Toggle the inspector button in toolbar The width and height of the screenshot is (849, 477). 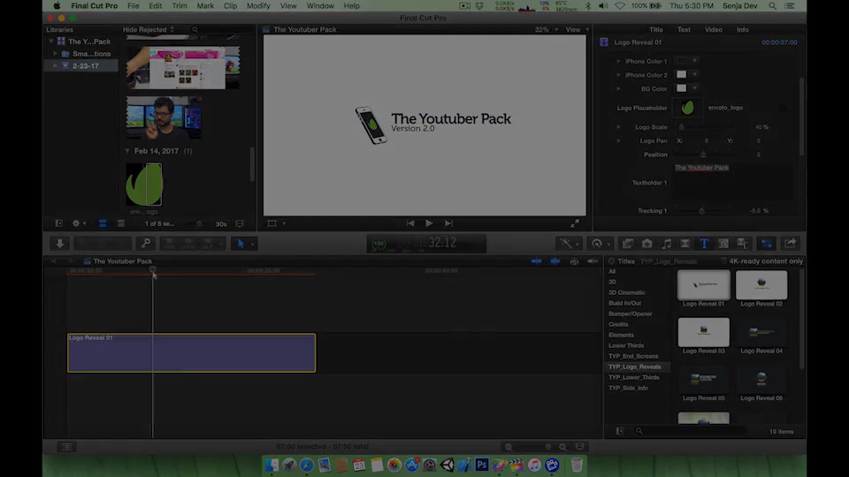click(767, 244)
